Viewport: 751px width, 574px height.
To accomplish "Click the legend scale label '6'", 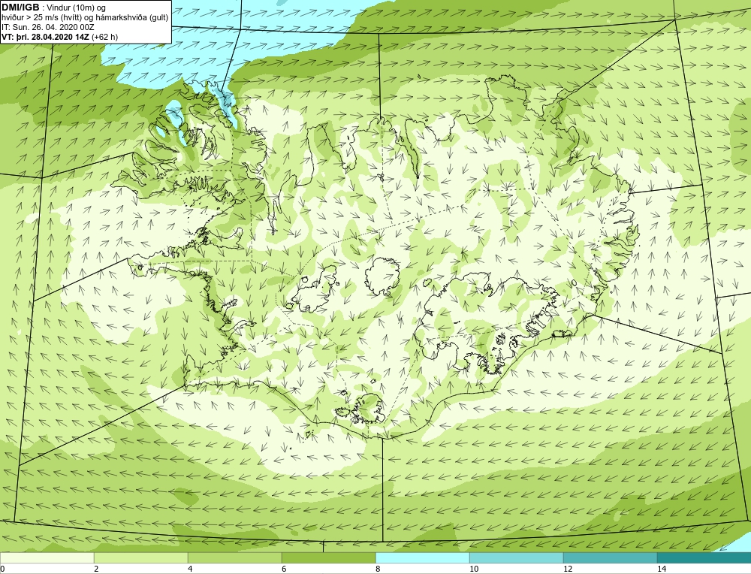I will pos(284,569).
